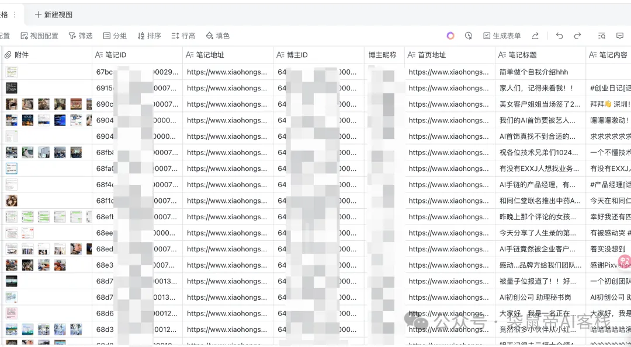Image resolution: width=631 pixels, height=347 pixels.
Task: Open the AI assistant colorful ring icon
Action: 450,36
